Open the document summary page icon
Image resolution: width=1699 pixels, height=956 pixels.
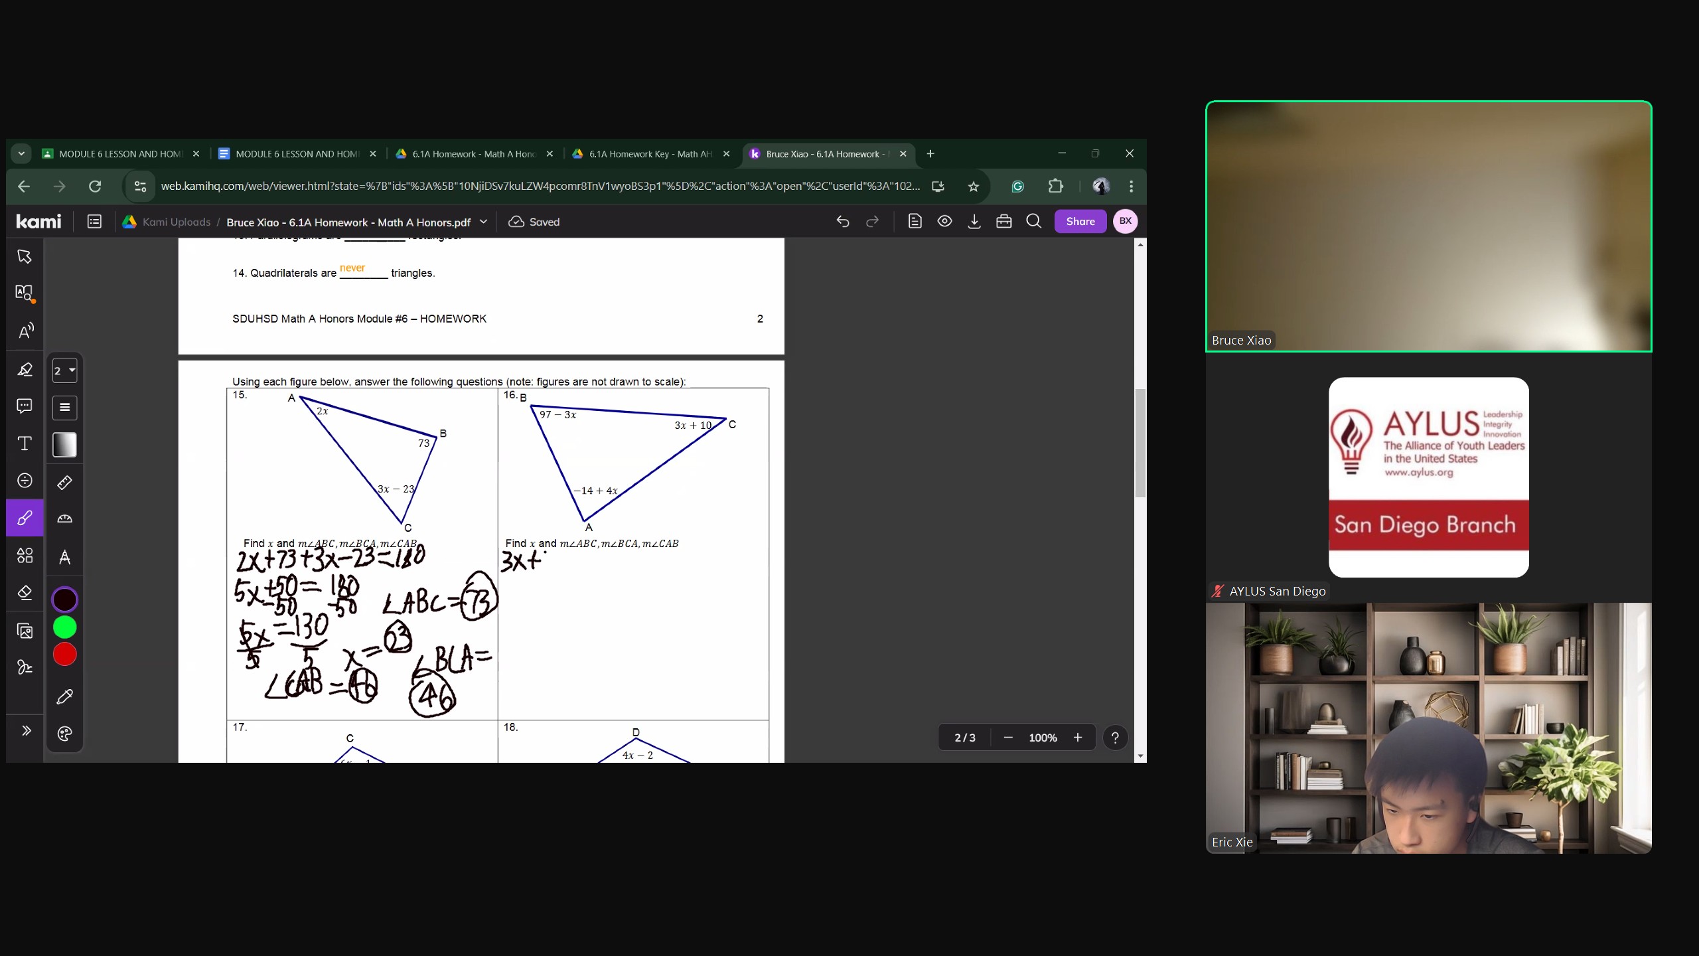(x=915, y=222)
